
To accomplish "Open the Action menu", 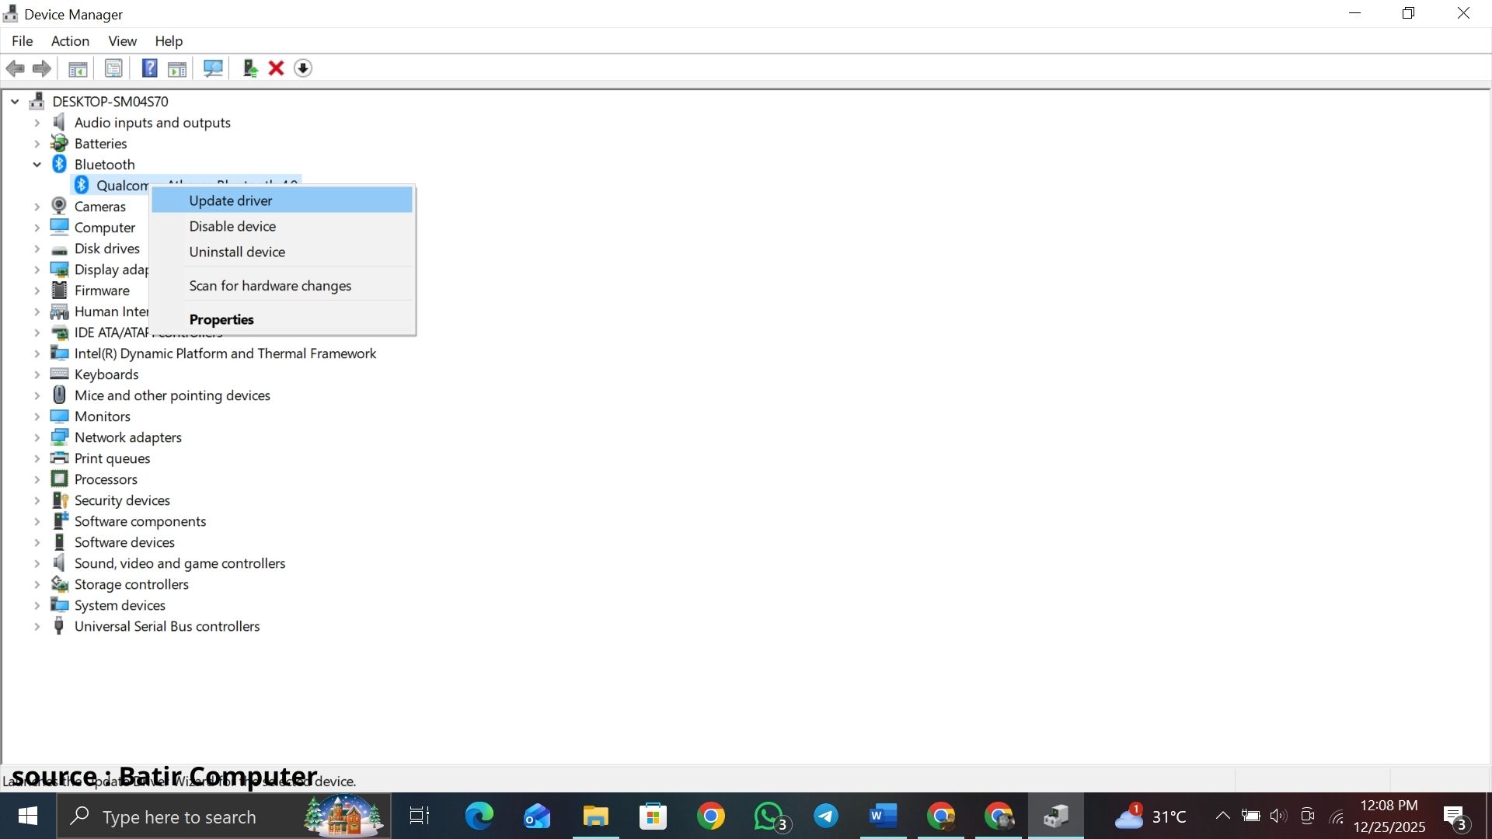I will click(70, 41).
